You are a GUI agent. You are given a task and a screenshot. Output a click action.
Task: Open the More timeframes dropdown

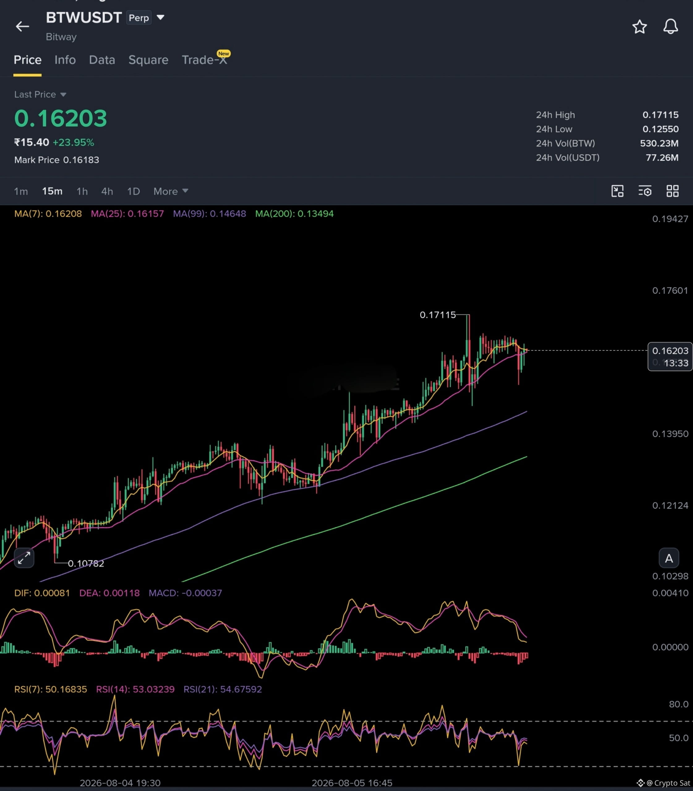(x=170, y=191)
